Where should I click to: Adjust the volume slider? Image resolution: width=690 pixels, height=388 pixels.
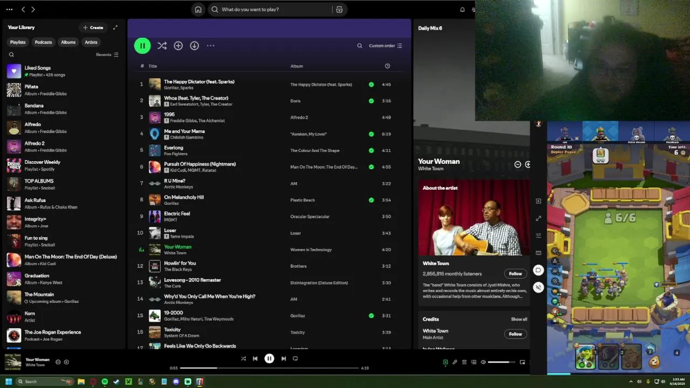[x=501, y=362]
